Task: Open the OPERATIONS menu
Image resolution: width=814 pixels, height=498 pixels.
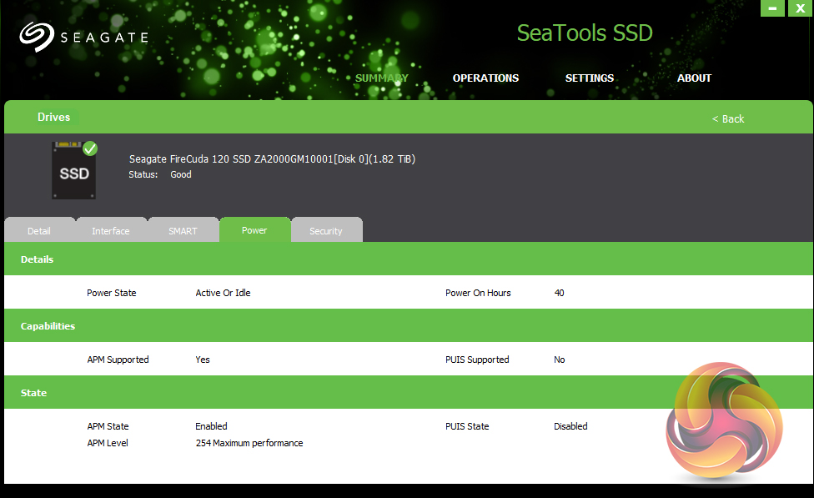Action: point(485,78)
